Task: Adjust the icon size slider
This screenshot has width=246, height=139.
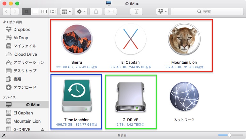Action: [229, 135]
